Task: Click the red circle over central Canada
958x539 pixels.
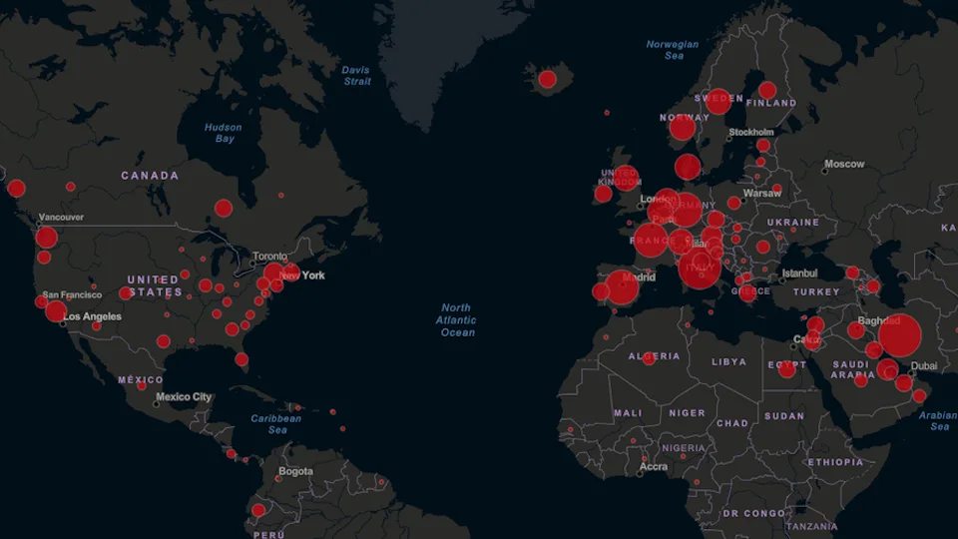Action: (x=224, y=208)
